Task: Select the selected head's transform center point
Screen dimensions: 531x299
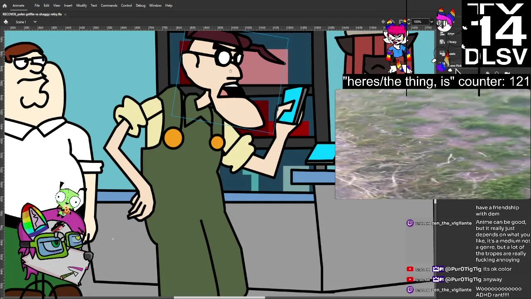Action: 230,71
